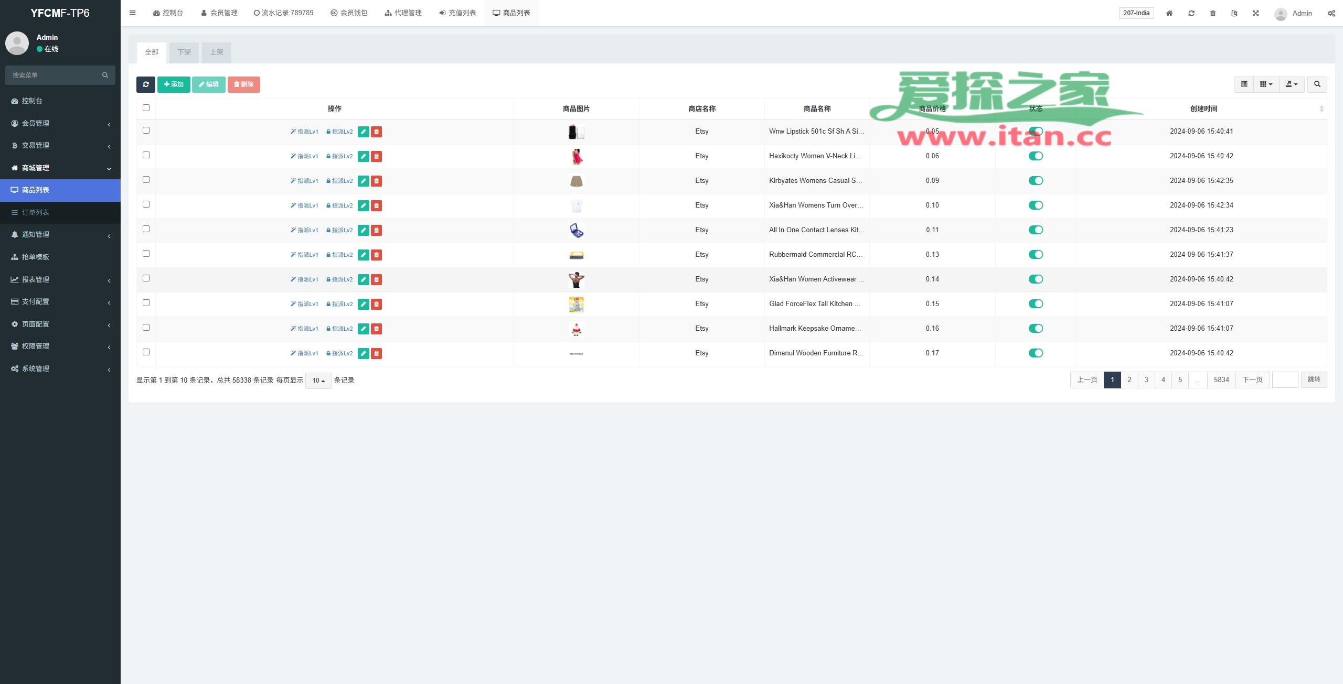Image resolution: width=1343 pixels, height=684 pixels.
Task: Toggle the sidebar with the hamburger icon
Action: [x=132, y=13]
